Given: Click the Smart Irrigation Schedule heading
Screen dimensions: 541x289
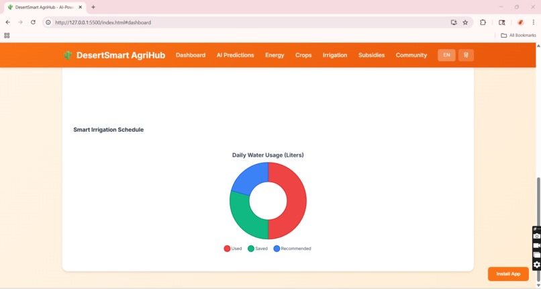Looking at the screenshot, I should pyautogui.click(x=108, y=130).
